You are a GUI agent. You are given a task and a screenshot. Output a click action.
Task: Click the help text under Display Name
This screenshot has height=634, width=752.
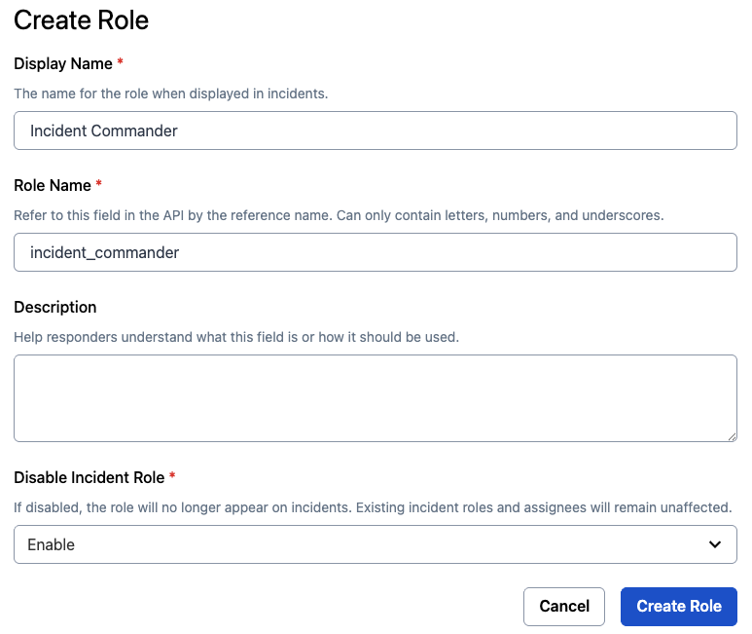171,94
